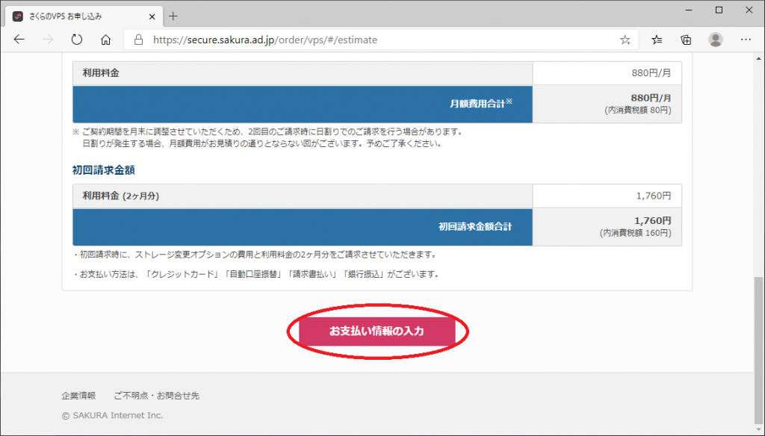
Task: Open the Collections panel
Action: pos(686,40)
